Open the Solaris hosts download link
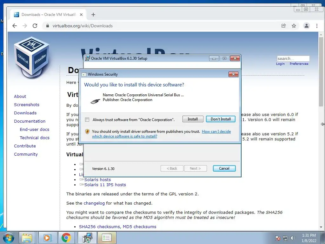This screenshot has width=325, height=244. click(97, 180)
